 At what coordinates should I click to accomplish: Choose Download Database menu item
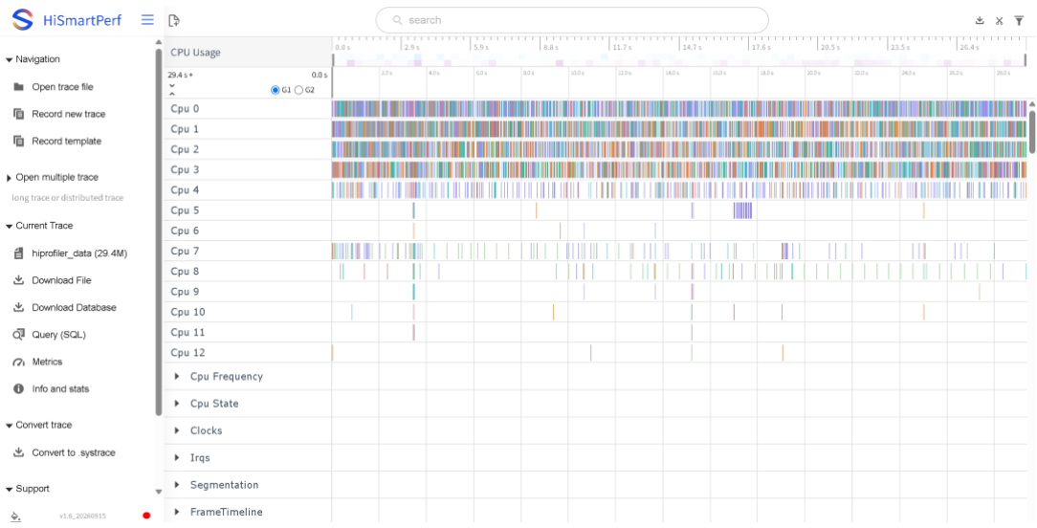pos(74,308)
